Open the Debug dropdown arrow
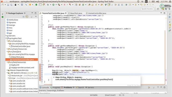 (x=51, y=5)
